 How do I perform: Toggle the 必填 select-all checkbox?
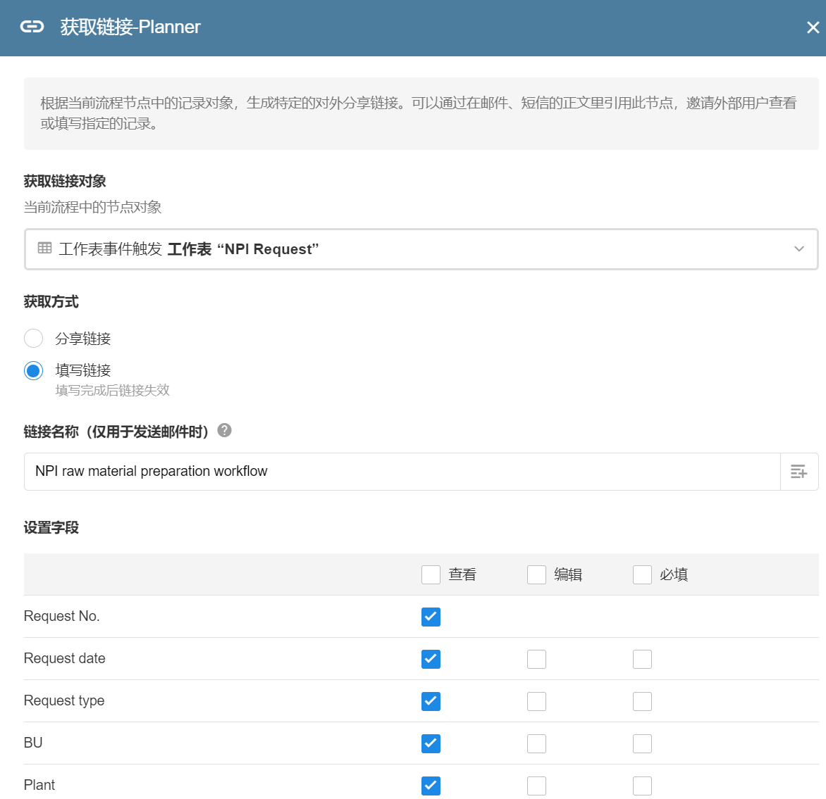pyautogui.click(x=642, y=574)
